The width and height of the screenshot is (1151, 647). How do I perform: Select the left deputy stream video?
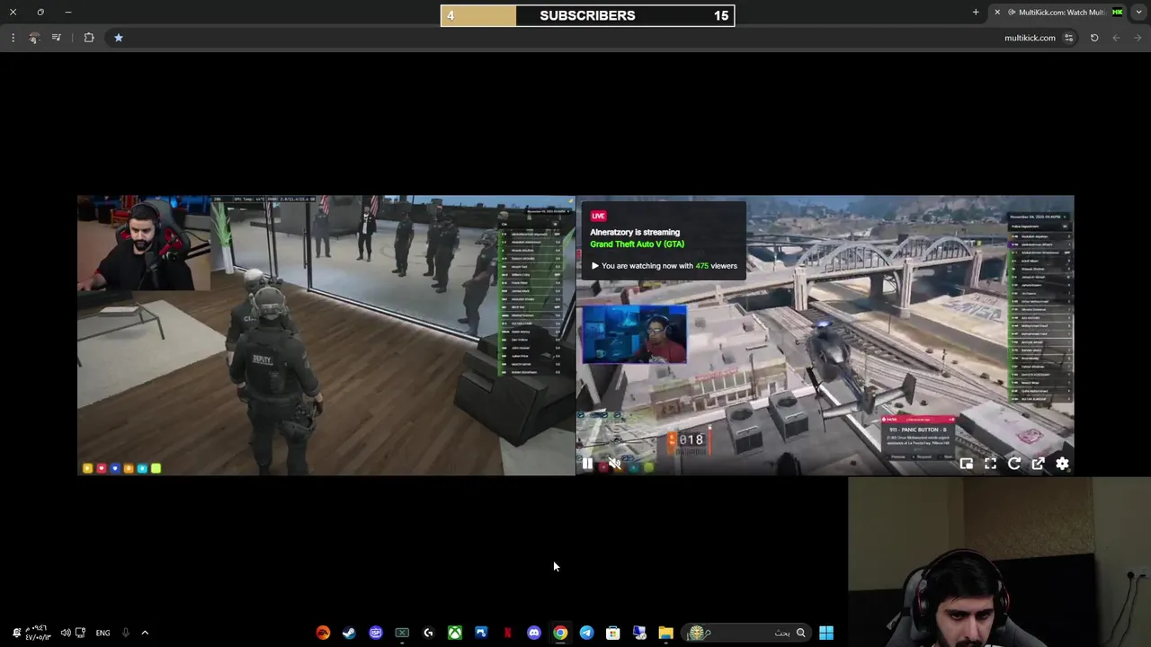(326, 335)
